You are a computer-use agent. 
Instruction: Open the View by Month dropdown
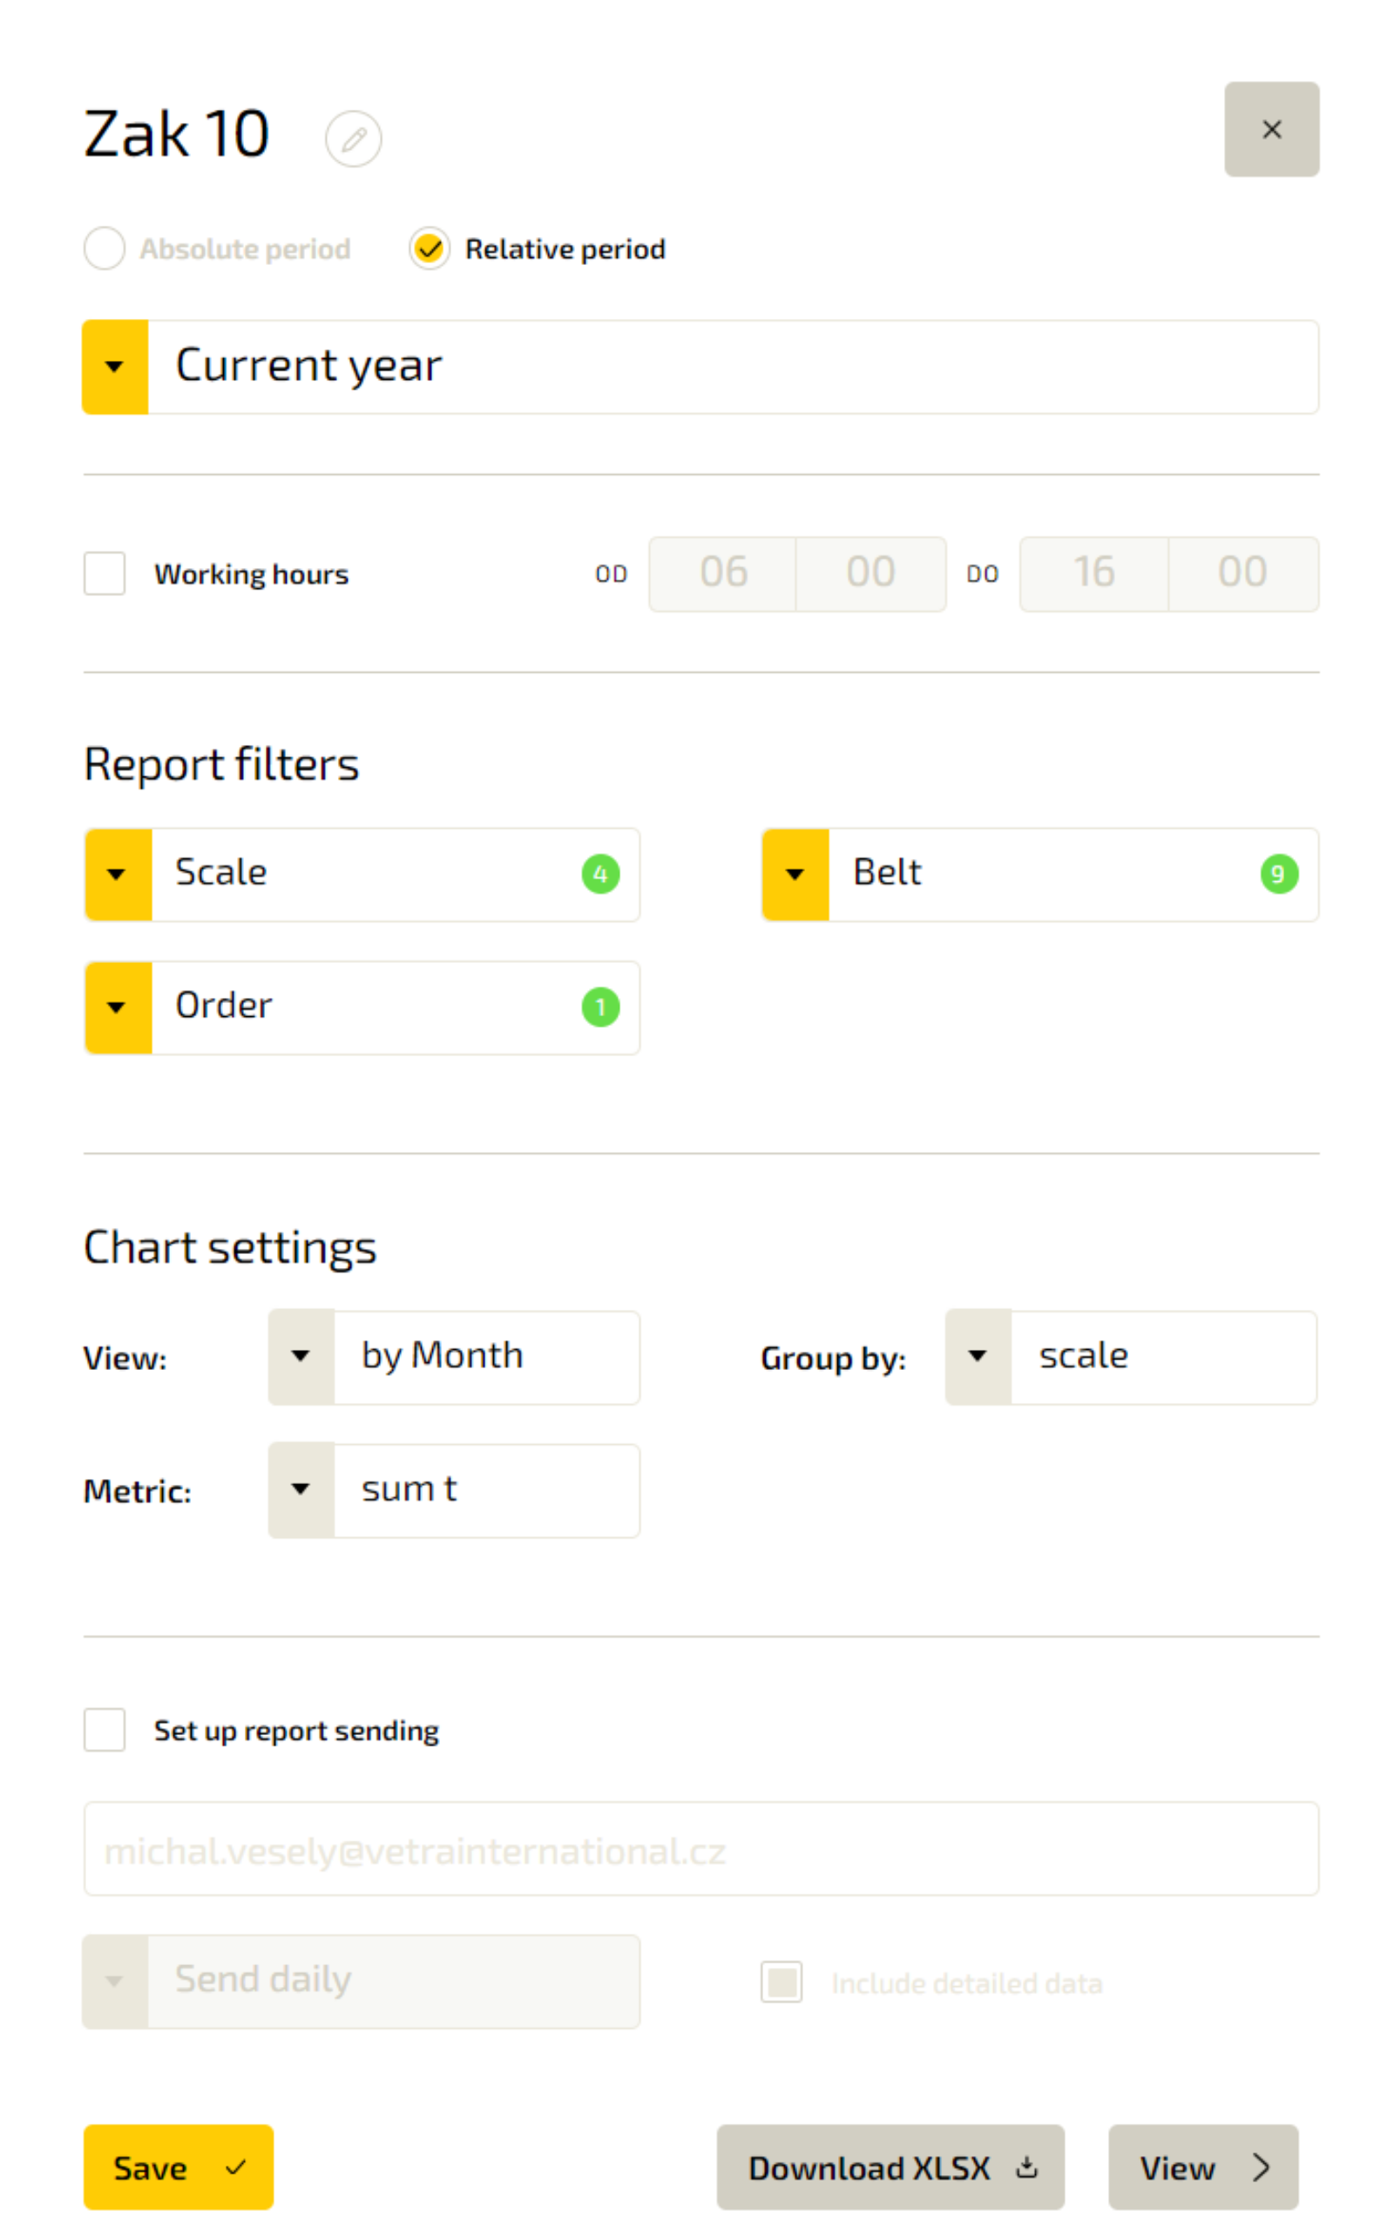point(454,1357)
